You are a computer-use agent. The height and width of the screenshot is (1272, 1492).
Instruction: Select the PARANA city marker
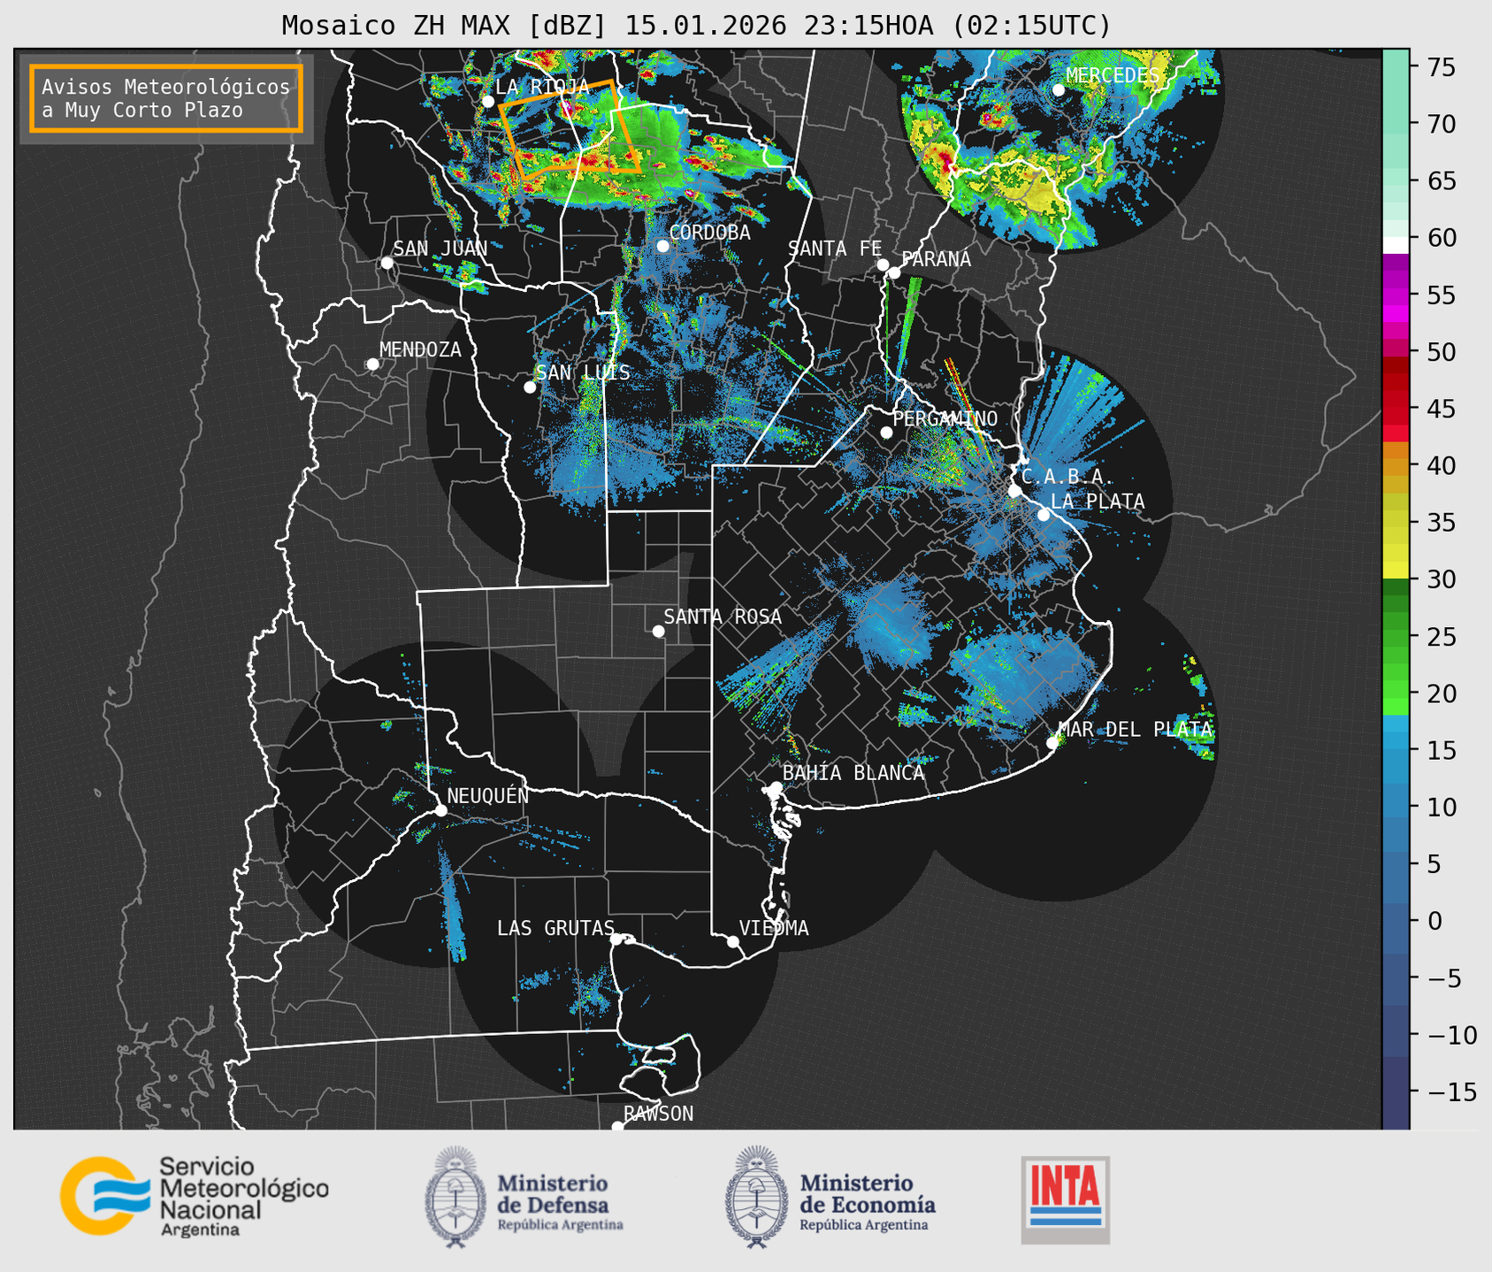pyautogui.click(x=894, y=272)
